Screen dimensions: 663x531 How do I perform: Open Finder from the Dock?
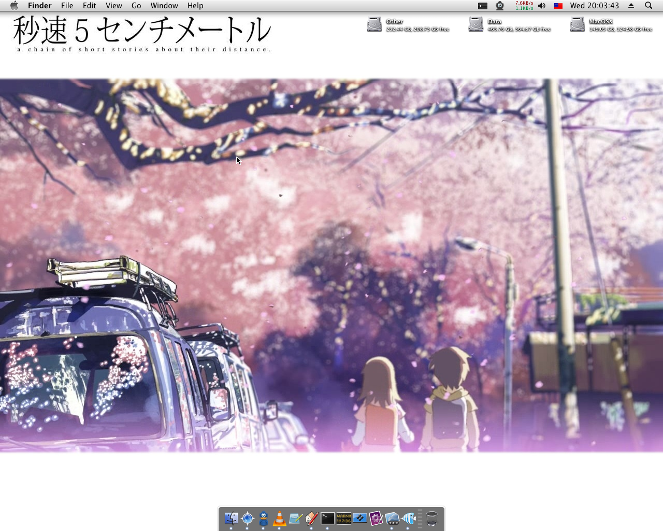[231, 518]
